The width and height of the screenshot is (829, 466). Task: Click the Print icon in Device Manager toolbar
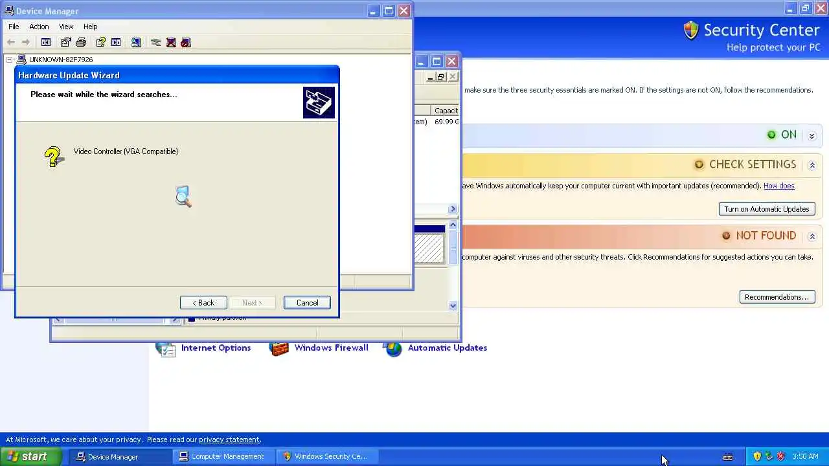[x=81, y=42]
